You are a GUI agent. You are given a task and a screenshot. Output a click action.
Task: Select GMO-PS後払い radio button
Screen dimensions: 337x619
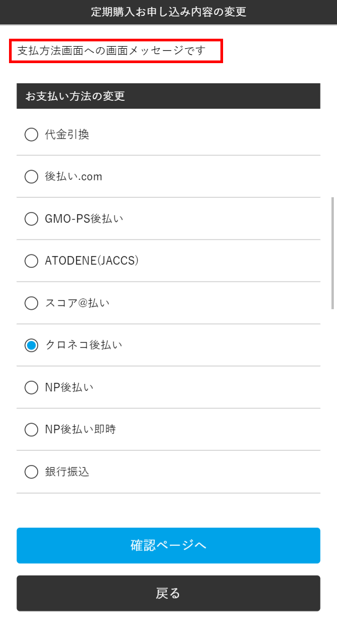[x=31, y=219]
